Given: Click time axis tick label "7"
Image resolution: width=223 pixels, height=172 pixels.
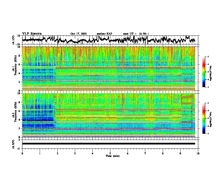Looking at the screenshot, I should [x=145, y=153].
